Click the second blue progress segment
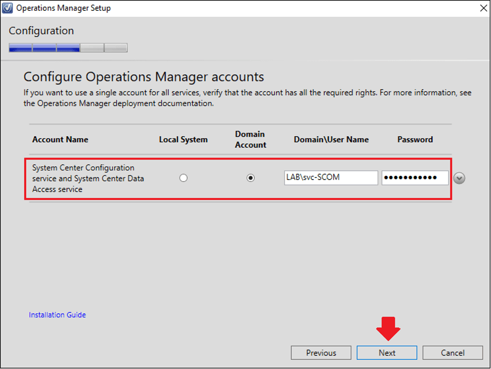Screen dimensions: 491x369 [44, 48]
